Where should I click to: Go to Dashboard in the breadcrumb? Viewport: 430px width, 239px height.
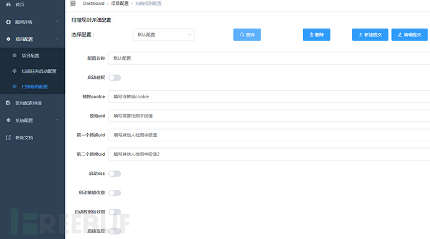tap(93, 4)
